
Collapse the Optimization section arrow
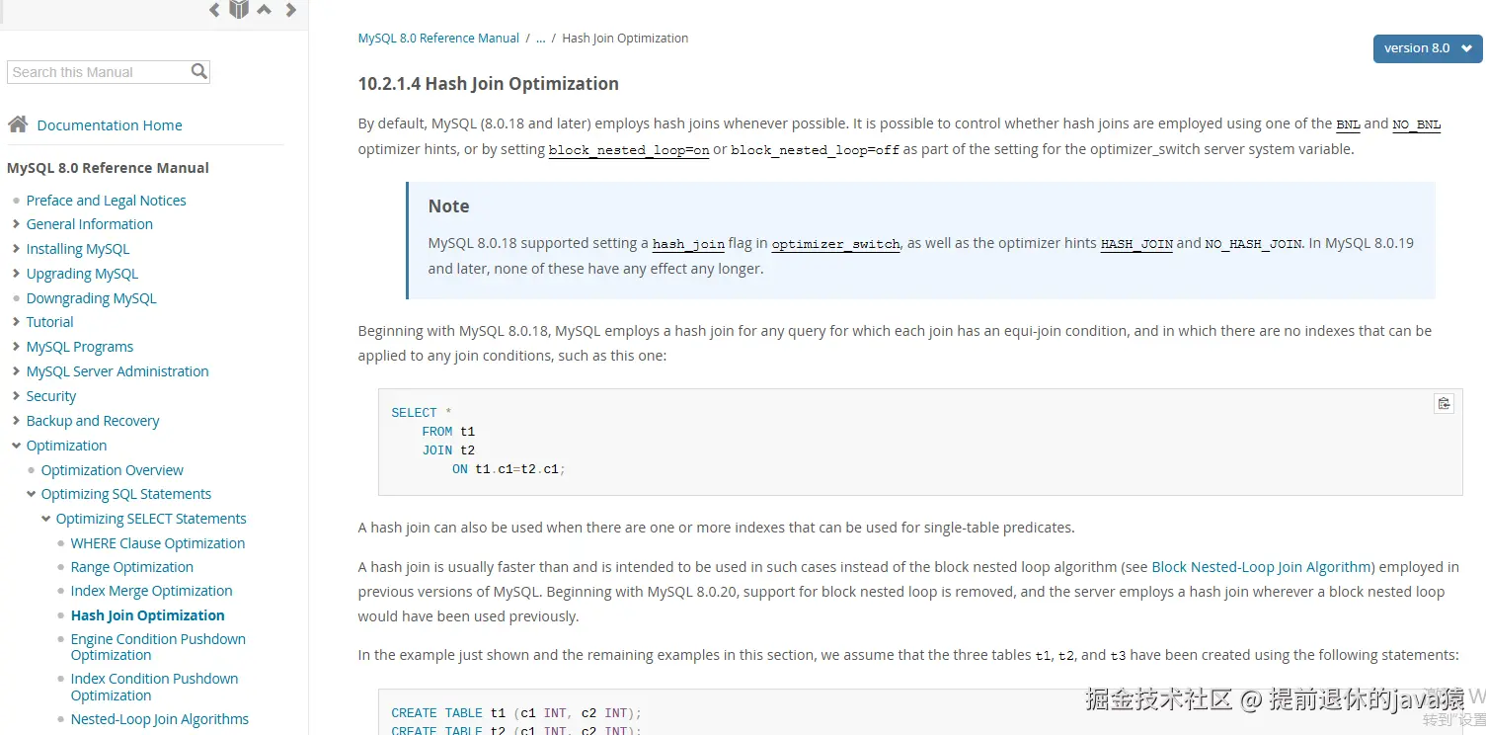(x=16, y=446)
